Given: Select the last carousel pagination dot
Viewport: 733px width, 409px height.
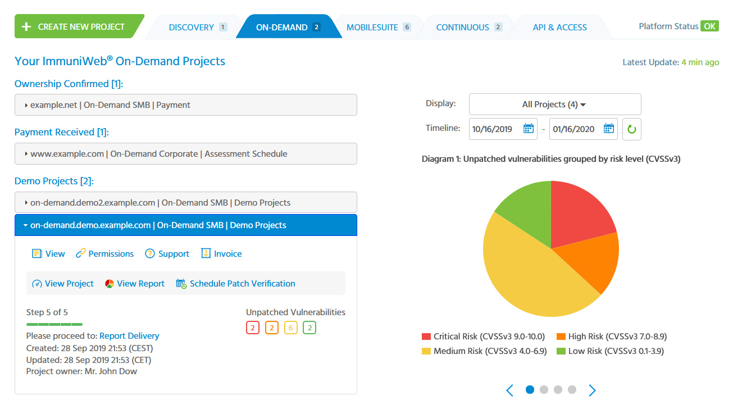Looking at the screenshot, I should 572,390.
